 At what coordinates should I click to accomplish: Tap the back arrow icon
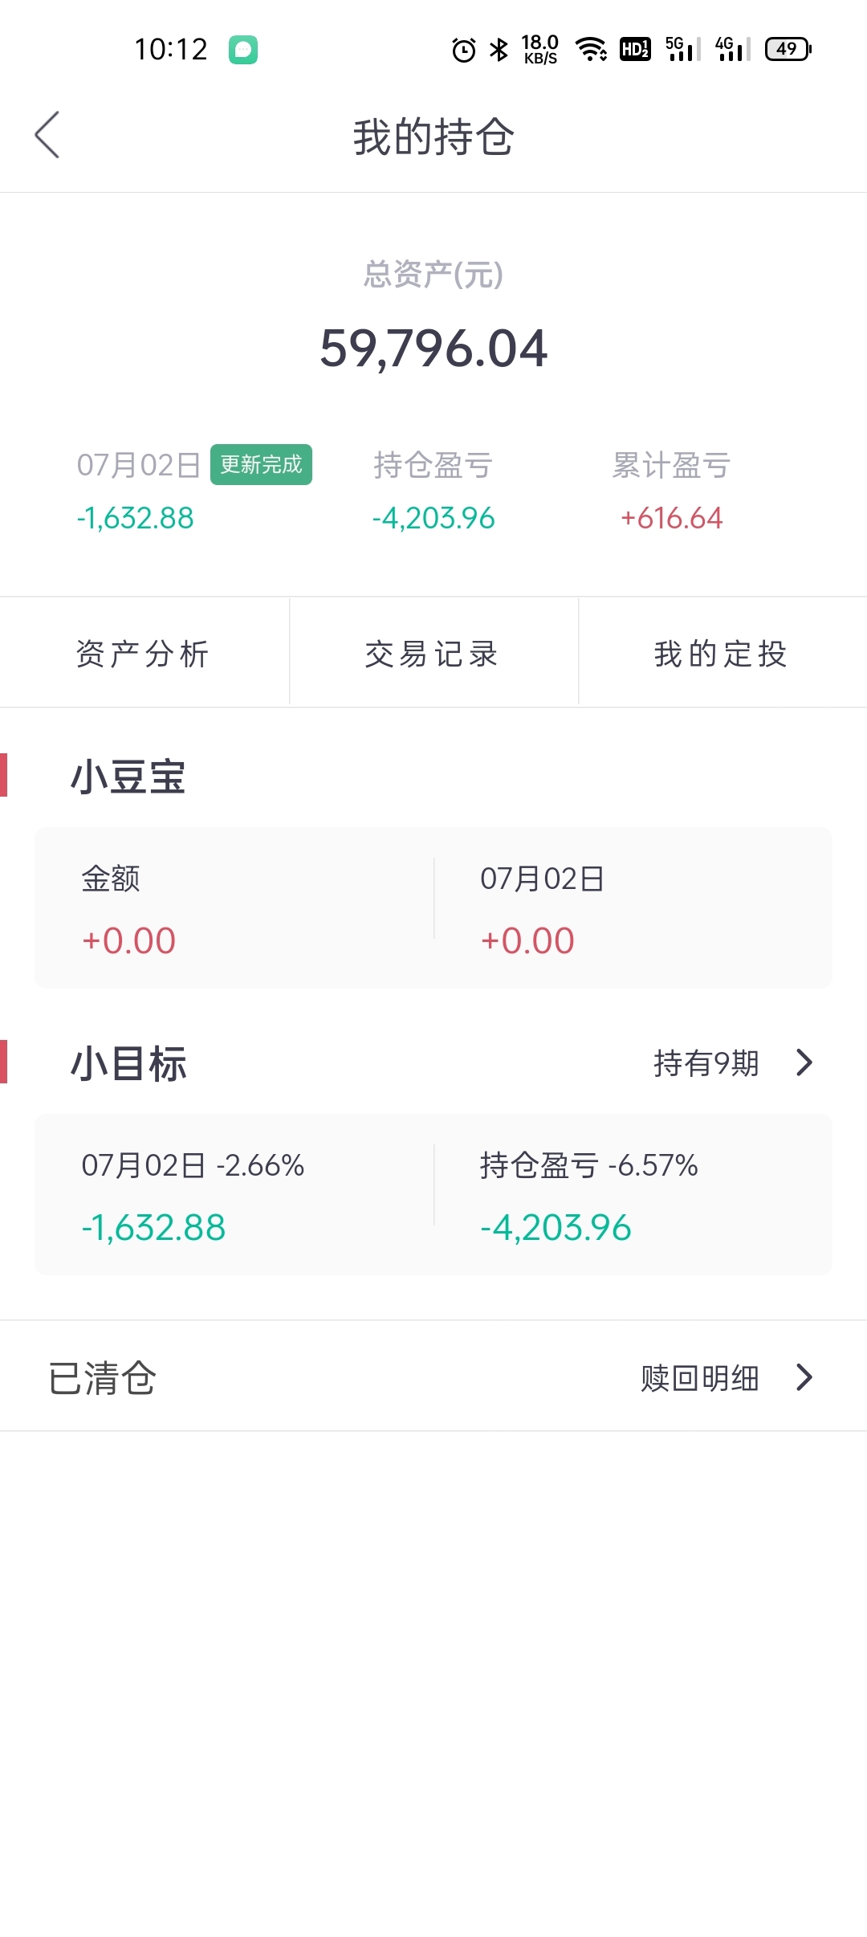(x=47, y=135)
